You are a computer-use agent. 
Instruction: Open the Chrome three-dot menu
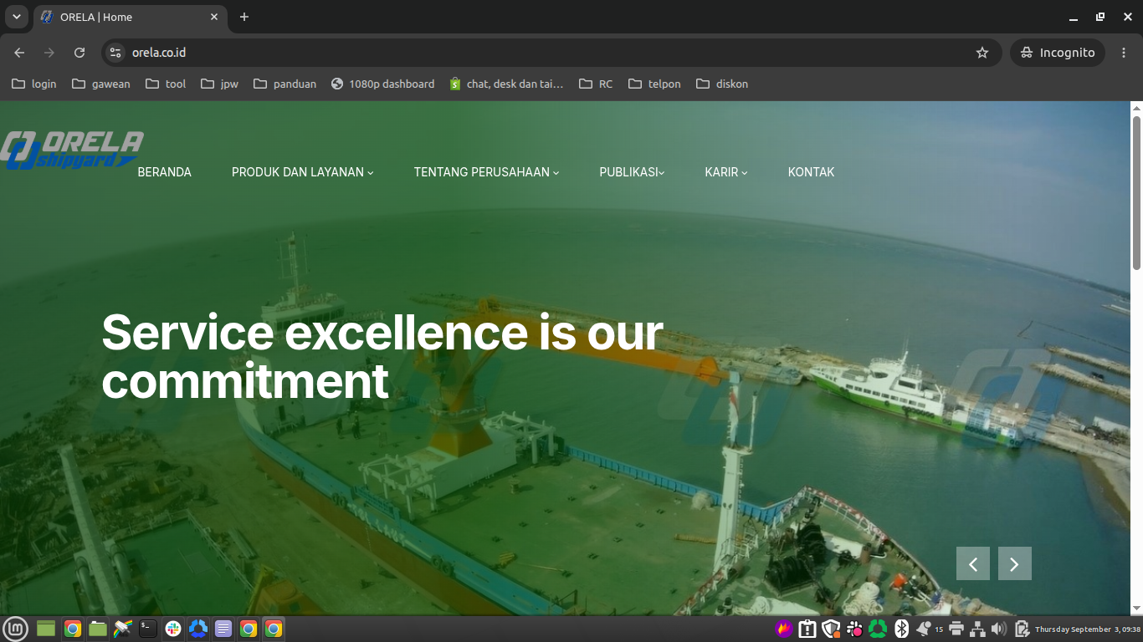[1124, 53]
